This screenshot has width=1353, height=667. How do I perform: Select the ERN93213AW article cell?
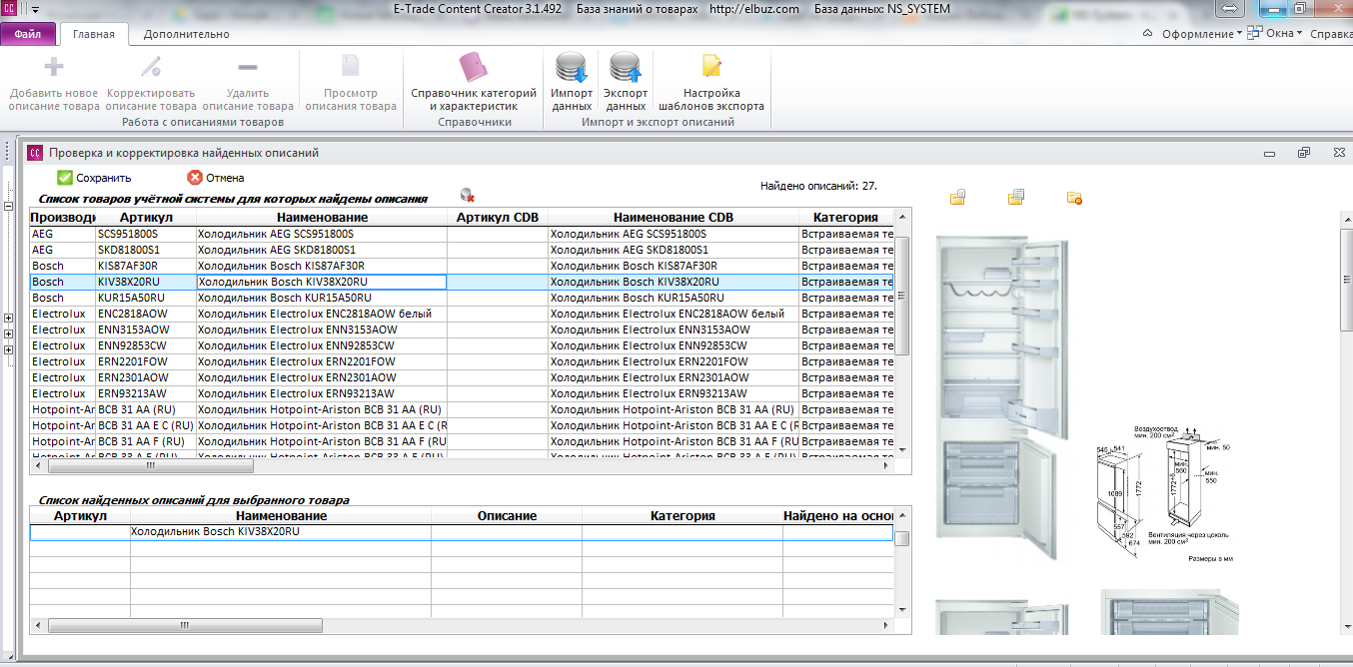pos(145,393)
